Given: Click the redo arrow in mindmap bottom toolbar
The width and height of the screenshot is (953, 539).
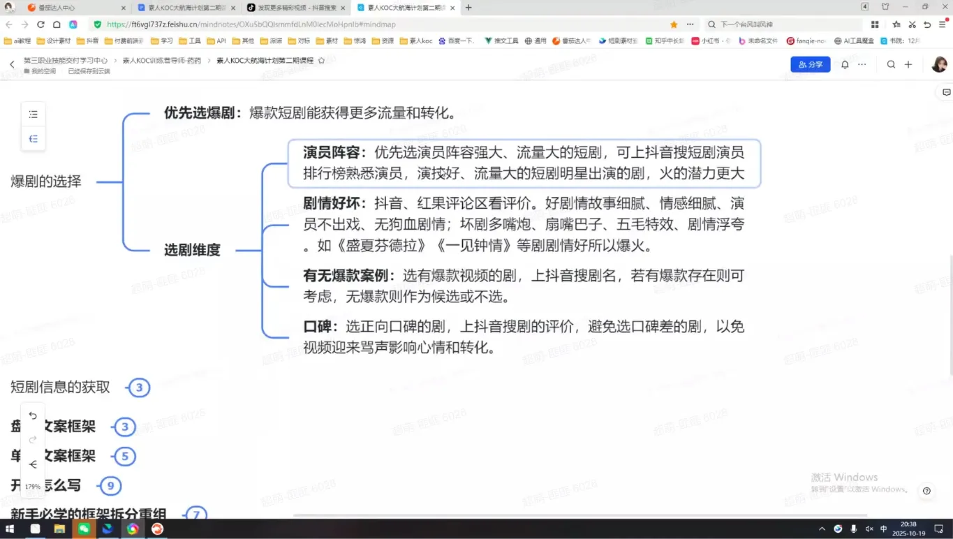Looking at the screenshot, I should coord(33,439).
